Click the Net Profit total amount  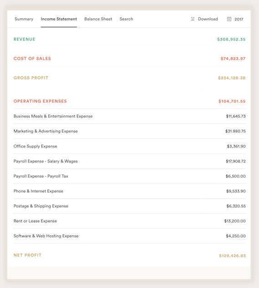232,256
